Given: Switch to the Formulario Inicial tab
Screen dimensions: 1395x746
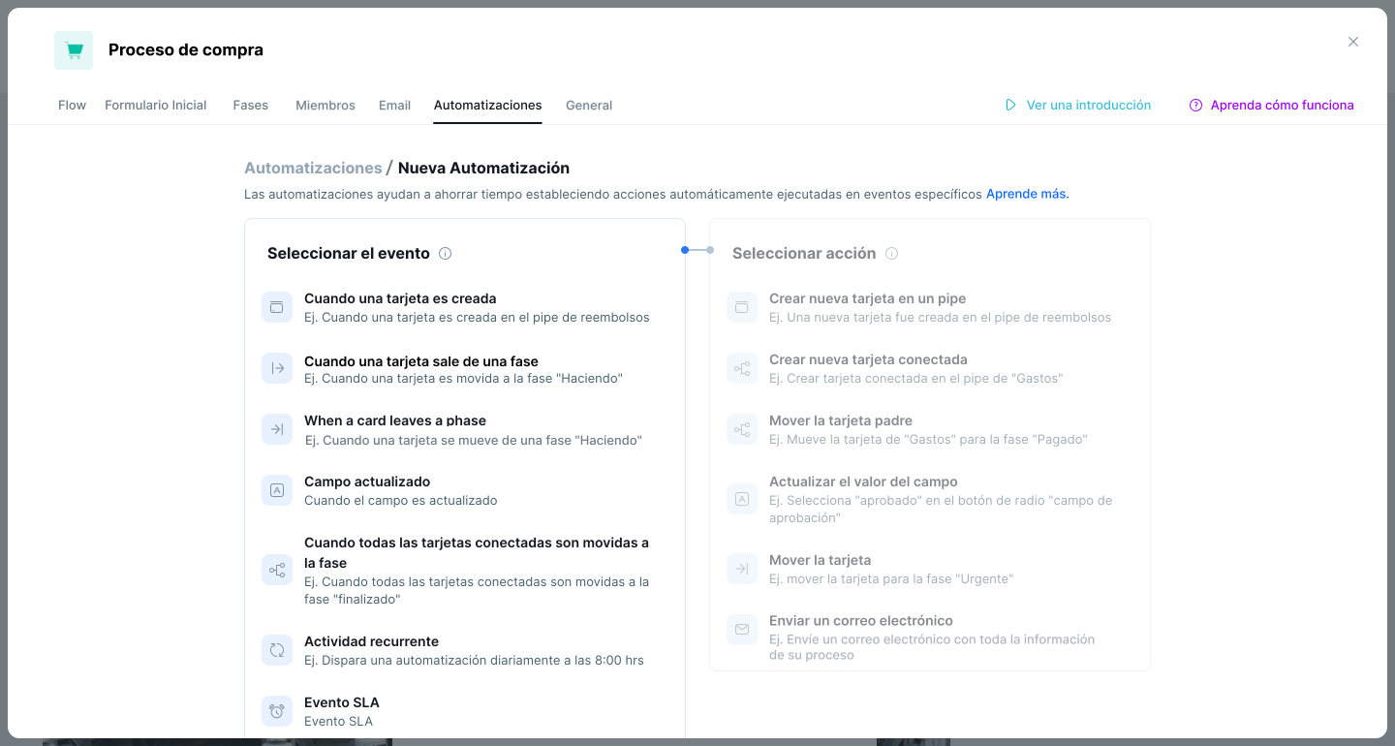Looking at the screenshot, I should pyautogui.click(x=155, y=106).
